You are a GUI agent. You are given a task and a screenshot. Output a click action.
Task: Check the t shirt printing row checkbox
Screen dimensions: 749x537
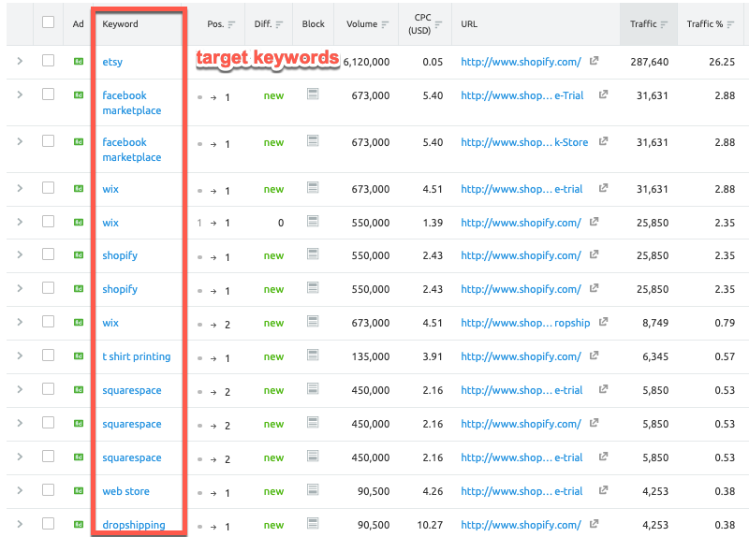tap(49, 356)
